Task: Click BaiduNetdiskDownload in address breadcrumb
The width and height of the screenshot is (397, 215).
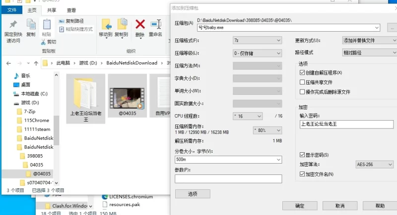Action: [x=132, y=63]
